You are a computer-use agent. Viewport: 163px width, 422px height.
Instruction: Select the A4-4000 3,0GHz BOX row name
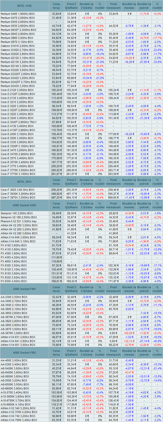(14, 360)
